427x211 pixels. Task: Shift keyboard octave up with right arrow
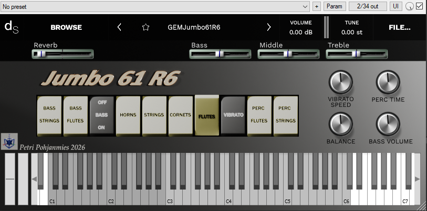click(418, 179)
